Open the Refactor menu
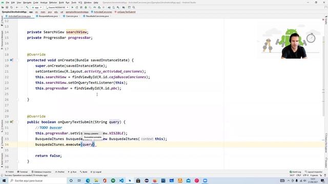The height and width of the screenshot is (184, 328). coord(53,3)
